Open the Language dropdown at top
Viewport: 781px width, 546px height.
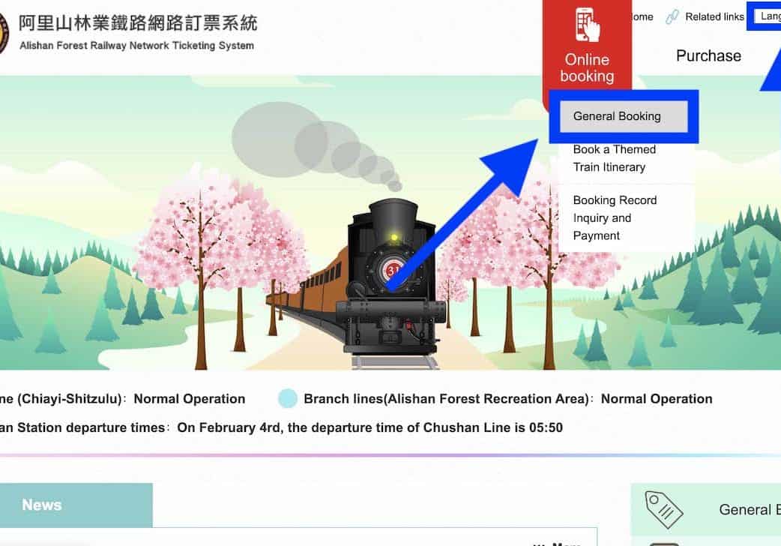tap(767, 16)
